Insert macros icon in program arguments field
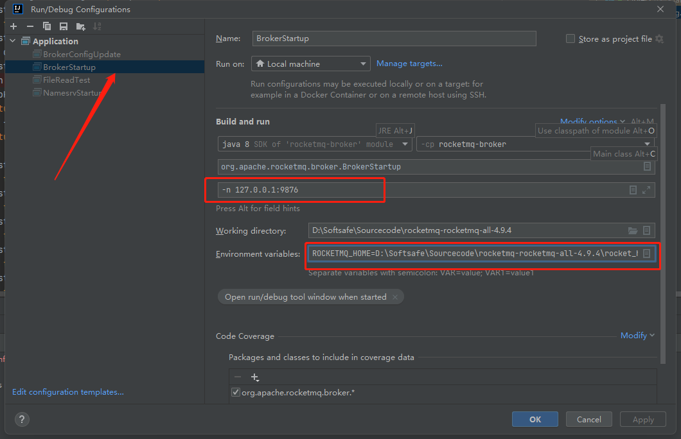Viewport: 681px width, 439px height. point(633,190)
